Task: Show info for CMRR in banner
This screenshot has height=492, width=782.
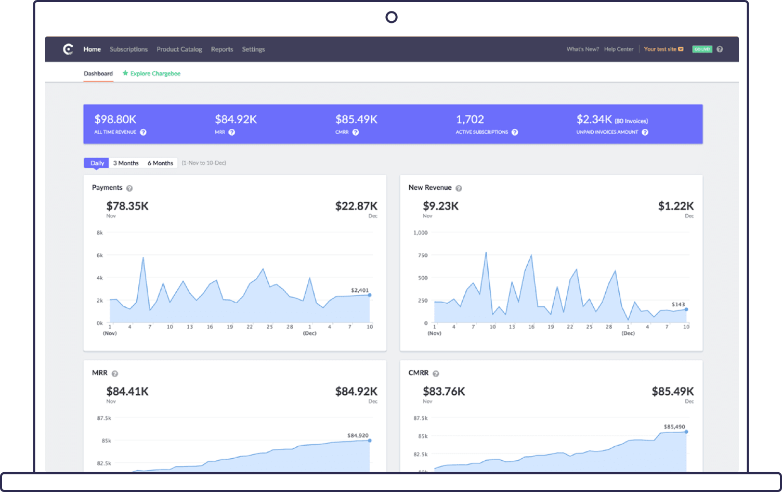Action: [x=356, y=133]
